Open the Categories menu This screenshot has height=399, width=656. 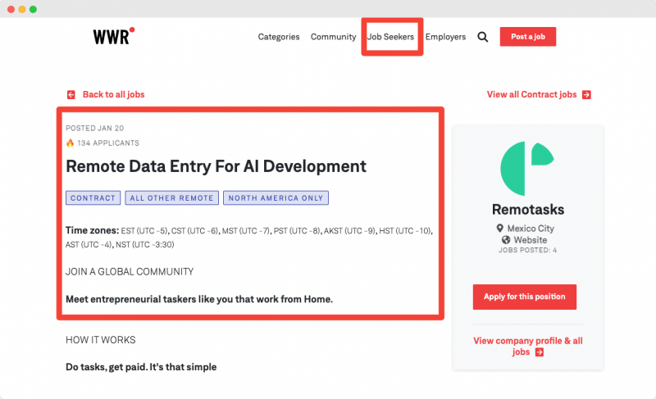click(279, 37)
